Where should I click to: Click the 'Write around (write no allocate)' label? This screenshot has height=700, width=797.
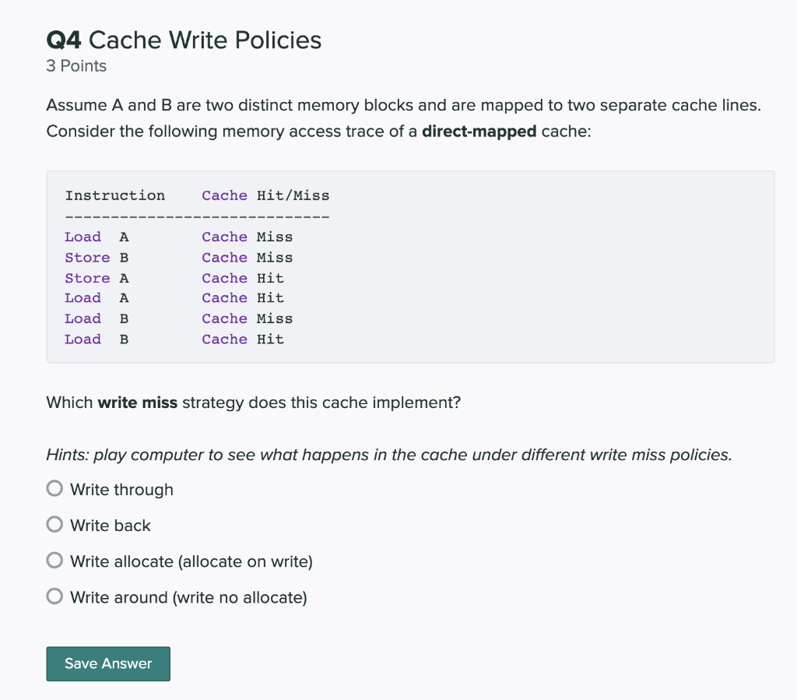pos(188,597)
